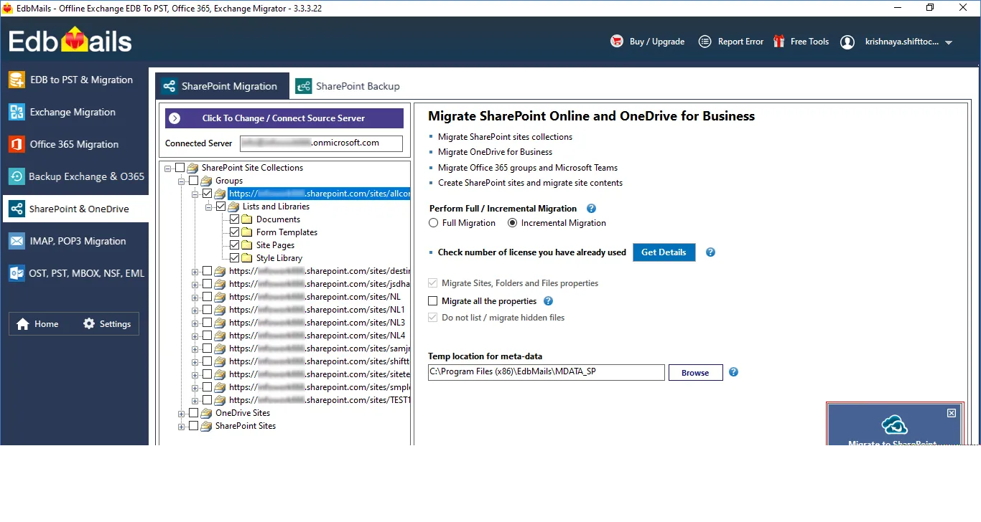This screenshot has height=522, width=981.
Task: Uncheck the Style Library checkbox
Action: pyautogui.click(x=234, y=258)
